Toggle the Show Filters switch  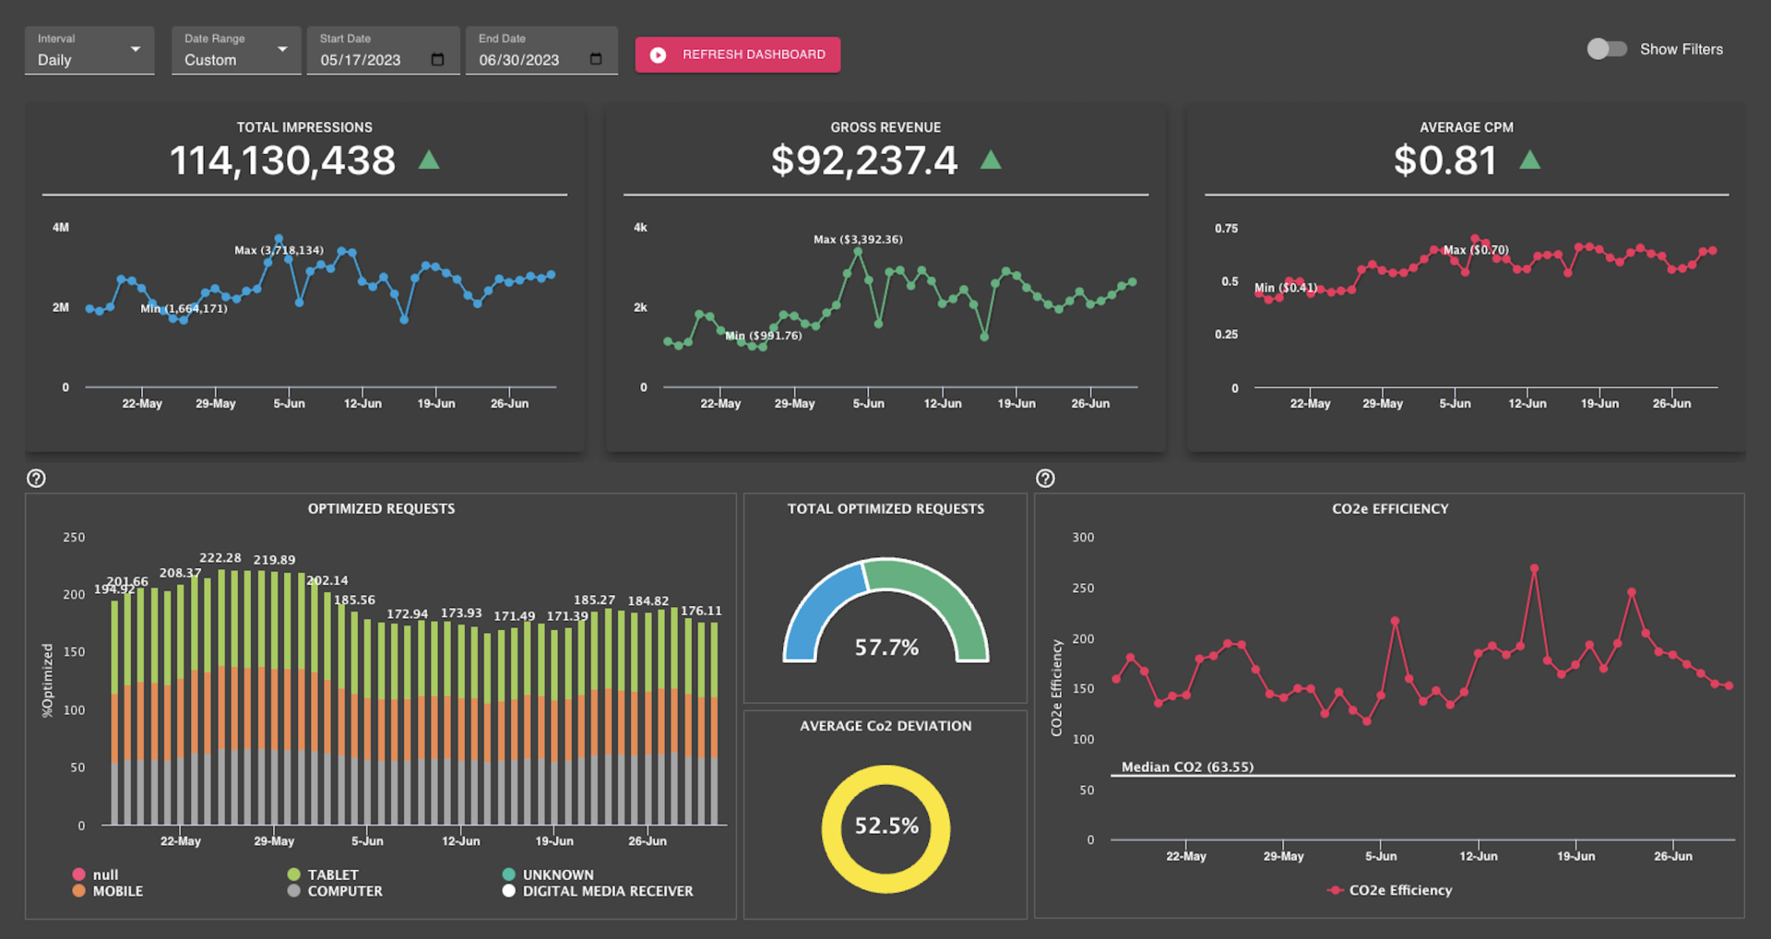[1606, 49]
